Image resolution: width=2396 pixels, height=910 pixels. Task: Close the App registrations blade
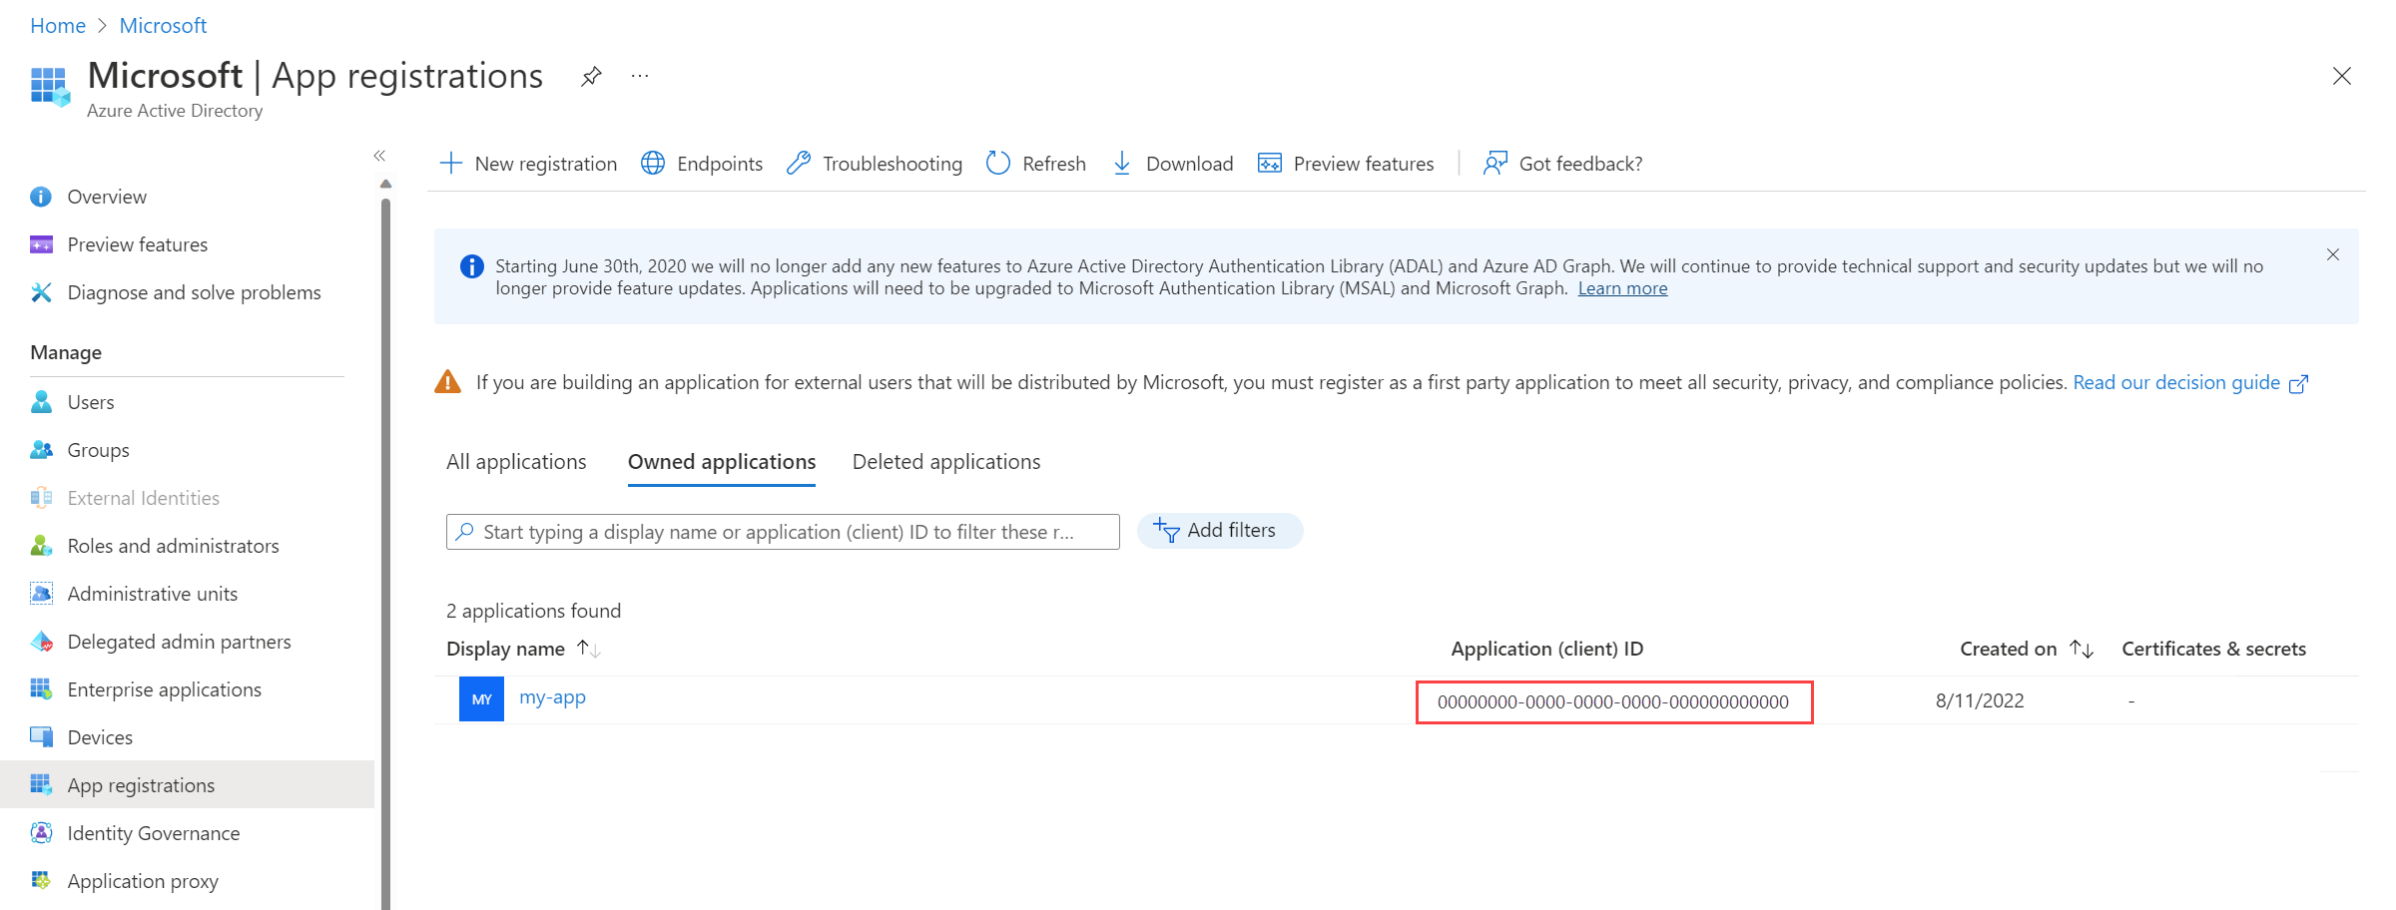[2341, 76]
